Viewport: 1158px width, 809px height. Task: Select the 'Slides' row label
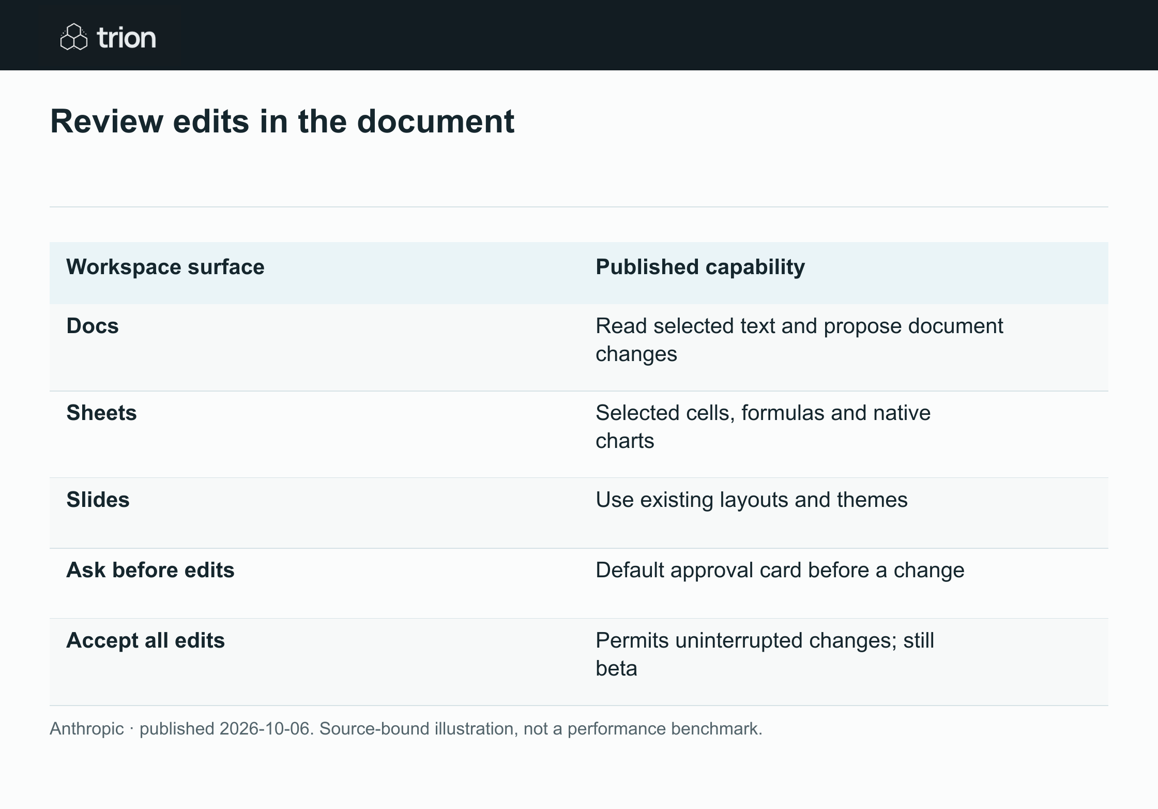tap(98, 500)
